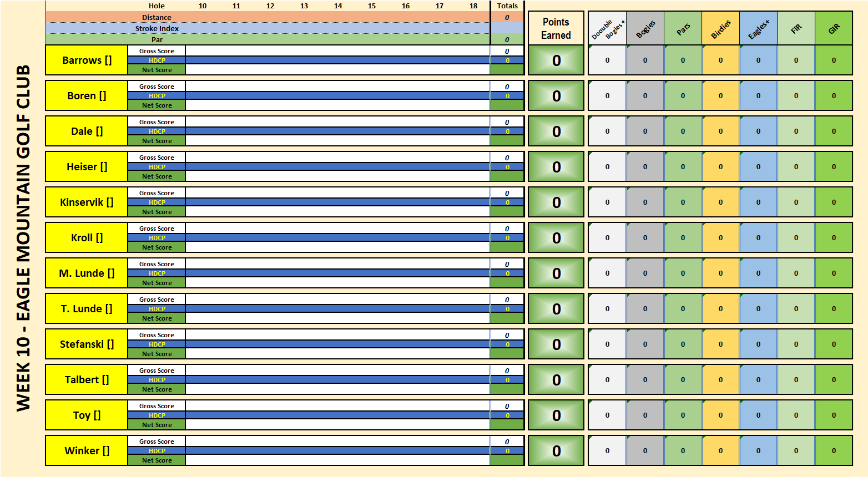Click the Week 10 Eagle Mountain title

point(23,238)
